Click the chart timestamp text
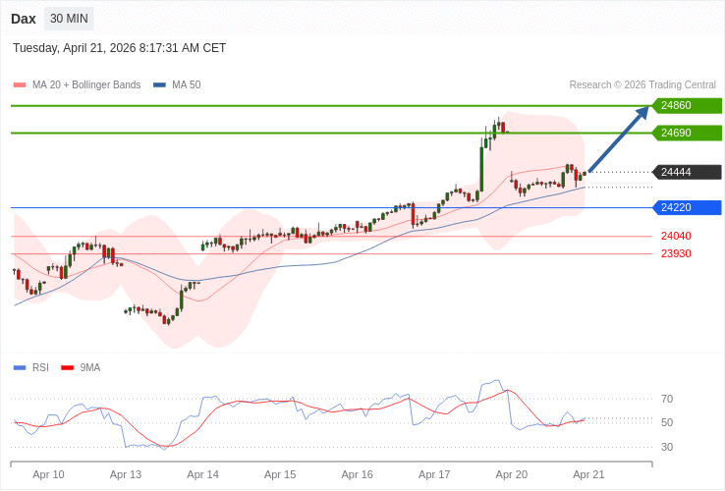Viewport: 725px width, 491px height. (119, 48)
